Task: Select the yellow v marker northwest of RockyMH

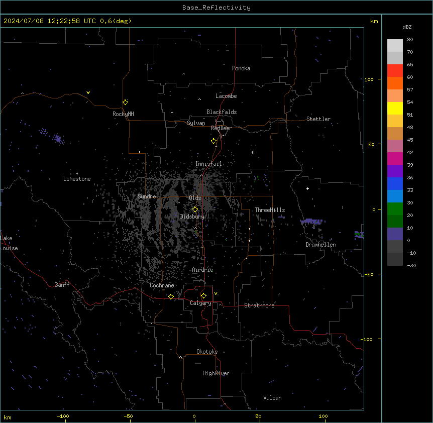Action: (88, 92)
